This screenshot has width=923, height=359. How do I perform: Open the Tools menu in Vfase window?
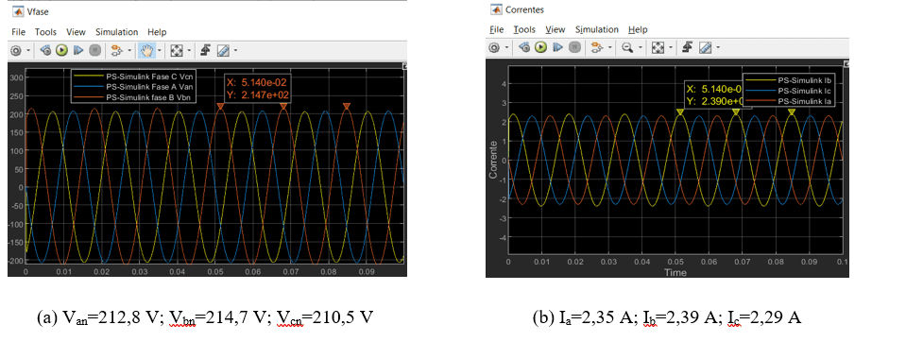[45, 32]
